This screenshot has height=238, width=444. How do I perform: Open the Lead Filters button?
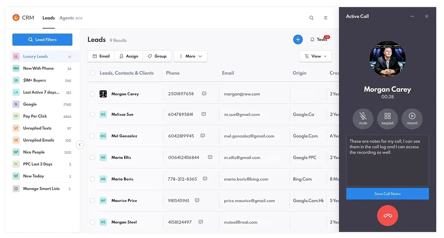tap(42, 40)
